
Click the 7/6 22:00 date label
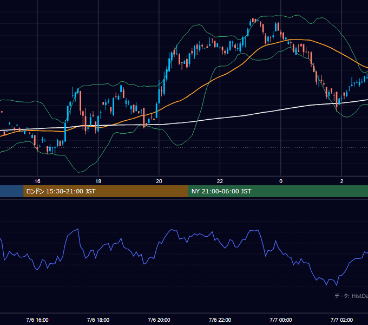tap(220, 320)
